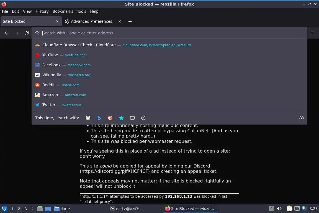Click the bold IP address 192.168.1.13
The height and width of the screenshot is (213, 319).
(178, 196)
